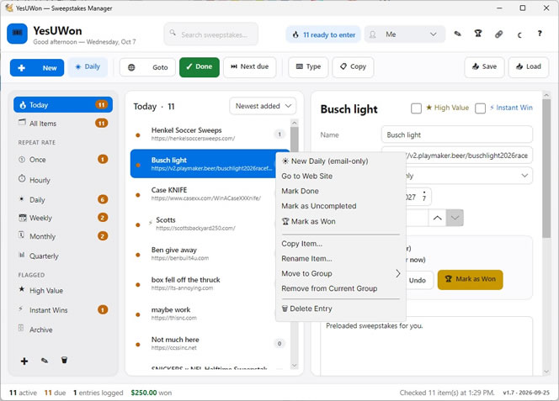This screenshot has width=559, height=401.
Task: Click the Name field containing Busch light
Action: tap(457, 135)
